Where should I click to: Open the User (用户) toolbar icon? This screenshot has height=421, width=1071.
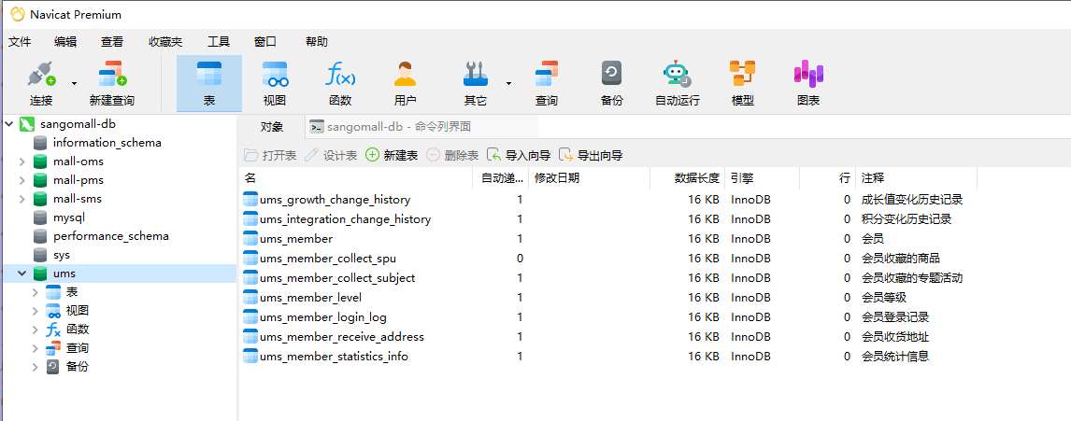click(405, 74)
